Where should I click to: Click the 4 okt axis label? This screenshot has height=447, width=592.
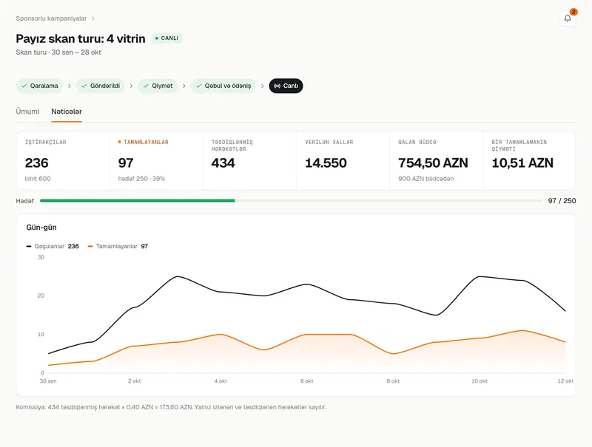(x=221, y=381)
